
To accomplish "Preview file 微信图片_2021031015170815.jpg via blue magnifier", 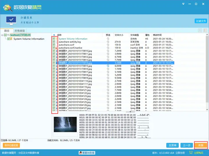I will click(x=108, y=66).
